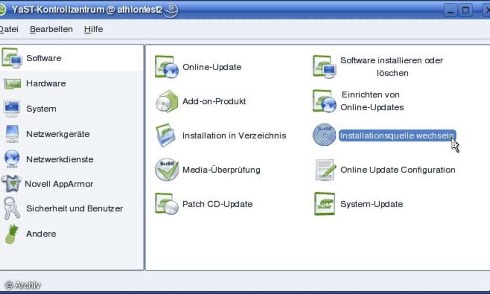490x294 pixels.
Task: Open Software installieren oder löschen label
Action: click(x=392, y=67)
